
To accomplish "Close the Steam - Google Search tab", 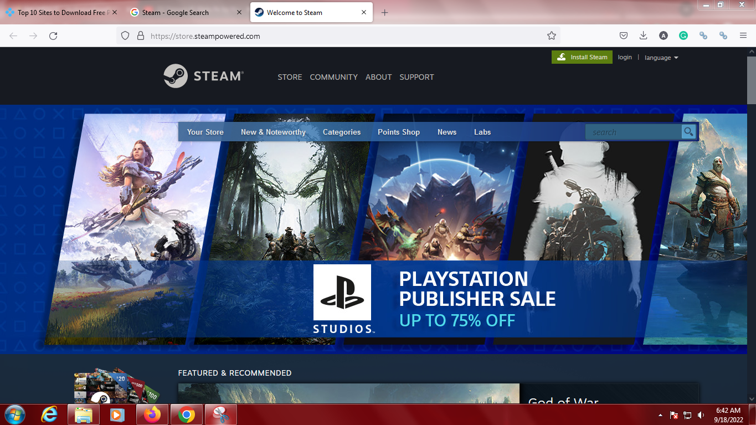I will pyautogui.click(x=239, y=12).
